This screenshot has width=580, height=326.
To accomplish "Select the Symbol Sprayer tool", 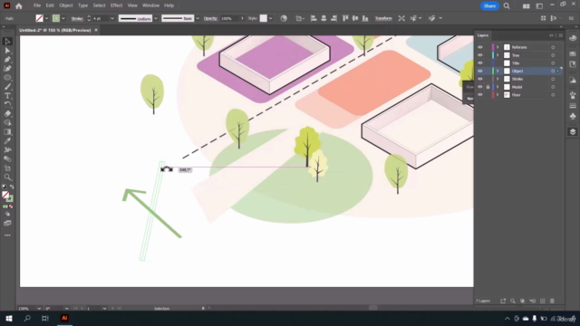I will pos(7,150).
